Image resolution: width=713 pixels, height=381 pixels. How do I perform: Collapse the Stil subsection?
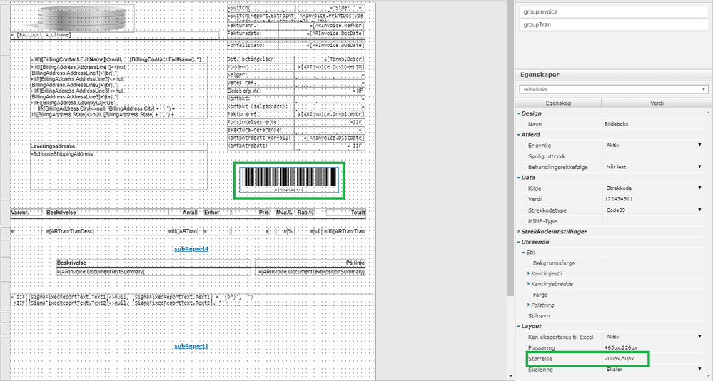pos(523,253)
